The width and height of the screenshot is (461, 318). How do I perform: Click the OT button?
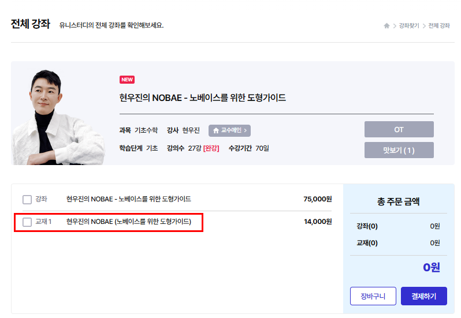click(399, 130)
